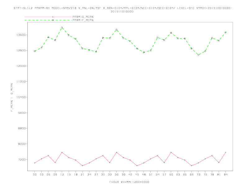Click the x-axis title FHOUR VHHMM:1200>0000
This screenshot has height=190, width=246.
coord(129,182)
